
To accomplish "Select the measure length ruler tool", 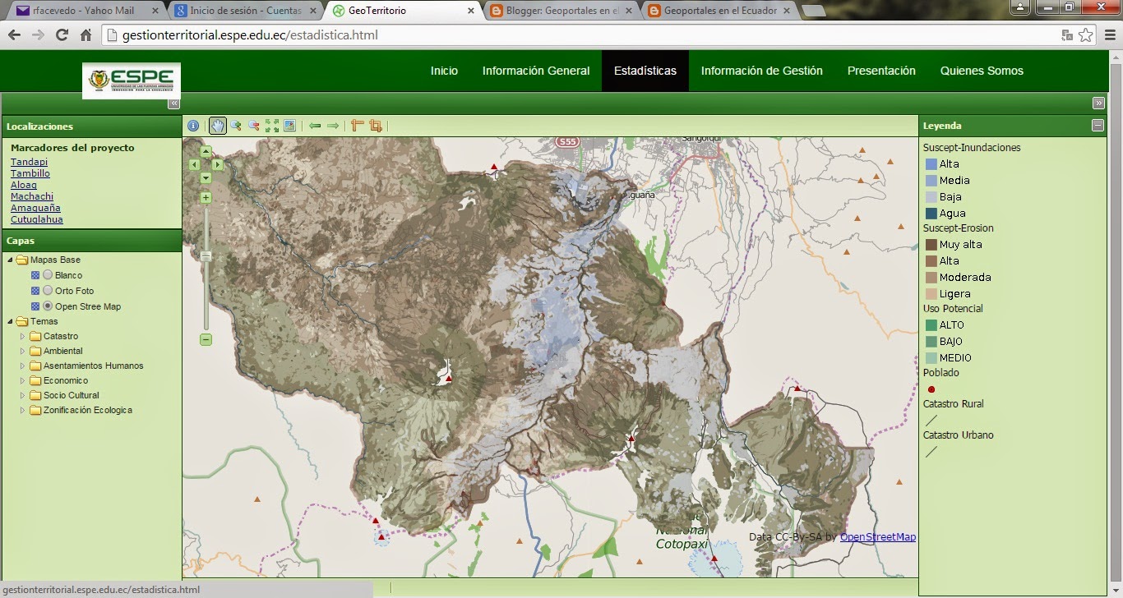I will 358,126.
